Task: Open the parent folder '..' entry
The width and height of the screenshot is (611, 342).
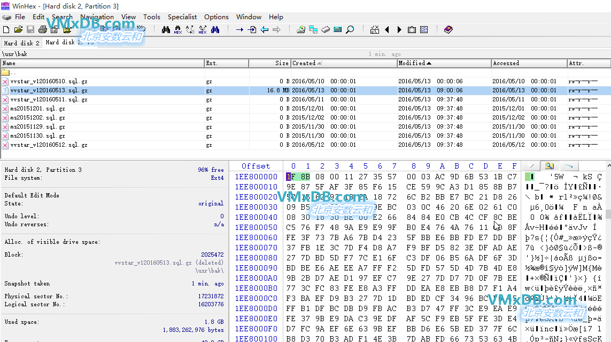Action: click(9, 73)
